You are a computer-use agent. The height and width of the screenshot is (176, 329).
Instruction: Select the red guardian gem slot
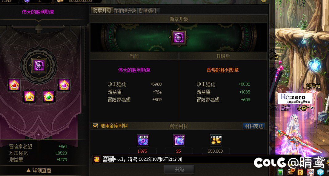[14, 85]
